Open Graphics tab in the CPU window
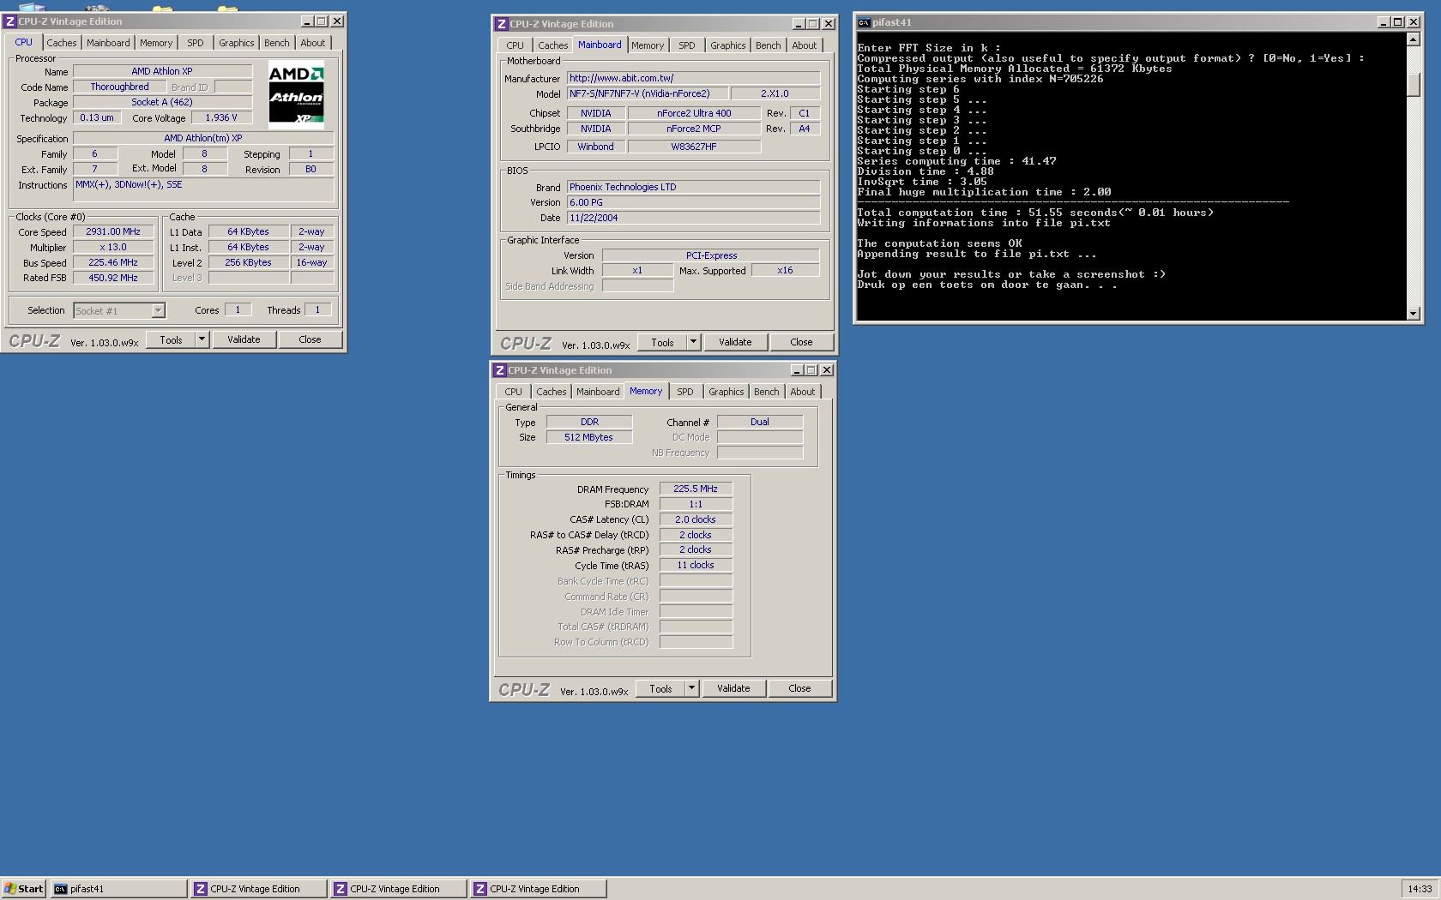Viewport: 1441px width, 900px height. point(236,43)
